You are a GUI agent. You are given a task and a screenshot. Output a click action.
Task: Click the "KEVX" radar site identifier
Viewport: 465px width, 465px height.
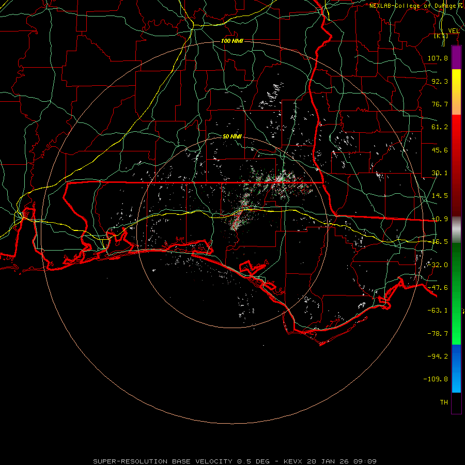(x=293, y=461)
